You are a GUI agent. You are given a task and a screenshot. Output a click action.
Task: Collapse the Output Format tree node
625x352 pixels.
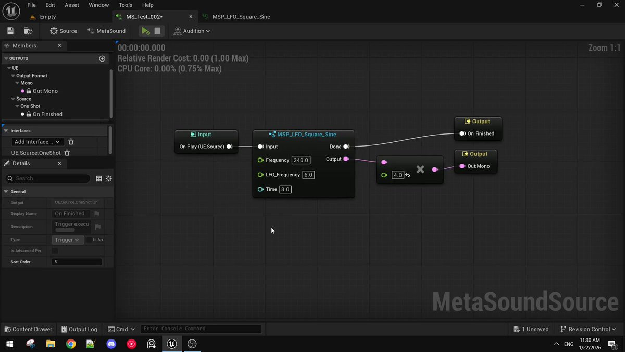pos(13,76)
